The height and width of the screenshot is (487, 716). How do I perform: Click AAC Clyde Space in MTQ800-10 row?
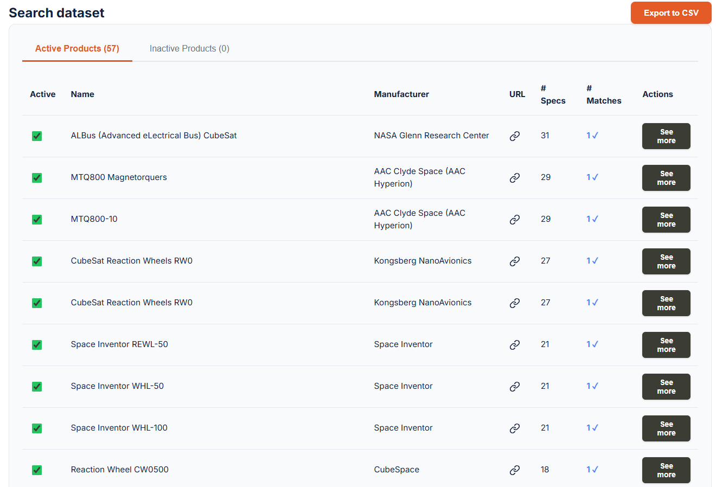[x=420, y=219]
